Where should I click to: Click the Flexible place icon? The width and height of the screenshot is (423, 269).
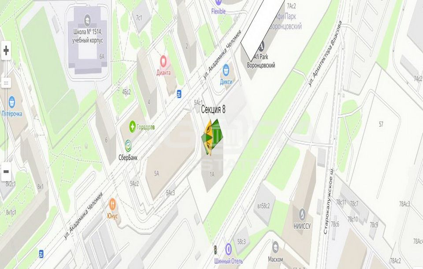click(218, 3)
